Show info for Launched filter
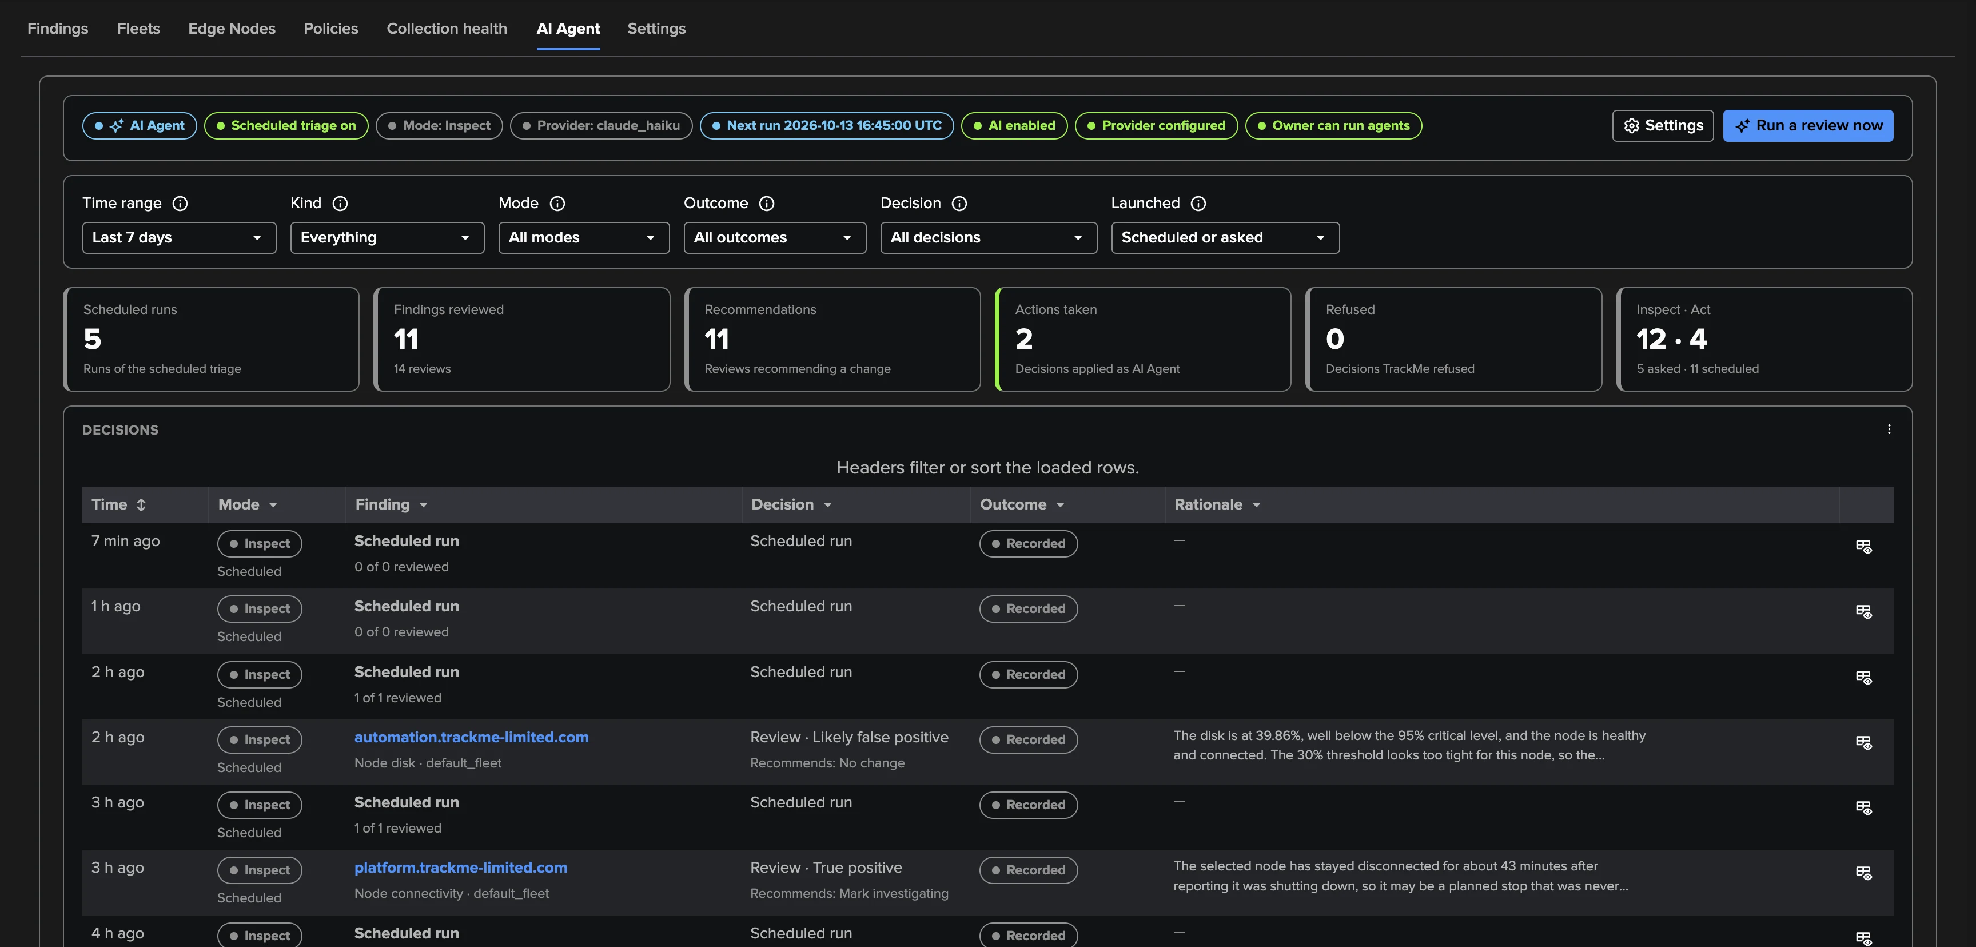The width and height of the screenshot is (1976, 947). [x=1198, y=204]
